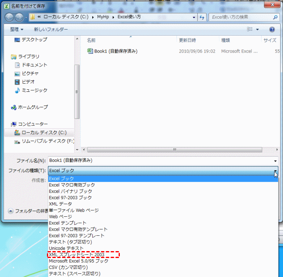Image resolution: width=283 pixels, height=277 pixels.
Task: Choose XML スプレッドシート 2003 file type
Action: click(x=77, y=255)
